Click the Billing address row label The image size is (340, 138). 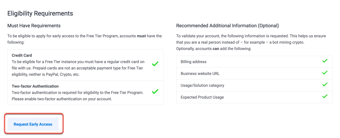pos(194,62)
